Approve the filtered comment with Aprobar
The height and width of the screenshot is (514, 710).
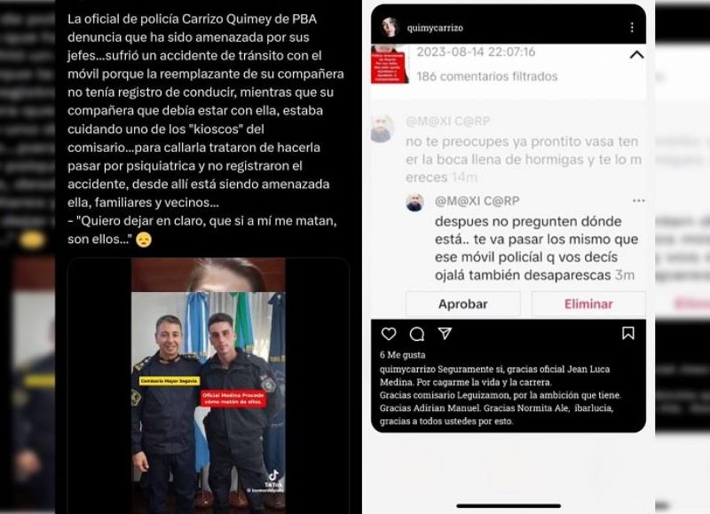click(462, 304)
